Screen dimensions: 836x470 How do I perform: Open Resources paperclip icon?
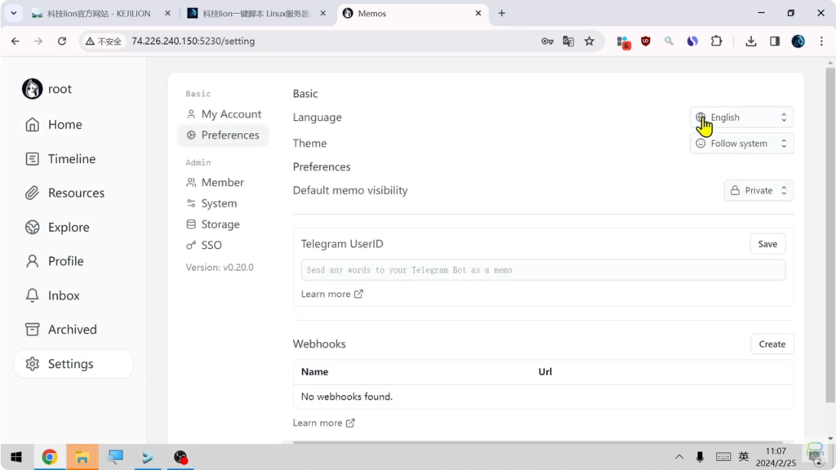[x=33, y=193]
